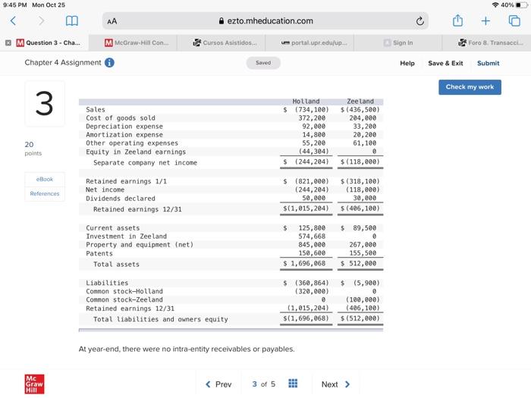This screenshot has height=398, width=531.
Task: Open the eBook link
Action: pos(45,180)
